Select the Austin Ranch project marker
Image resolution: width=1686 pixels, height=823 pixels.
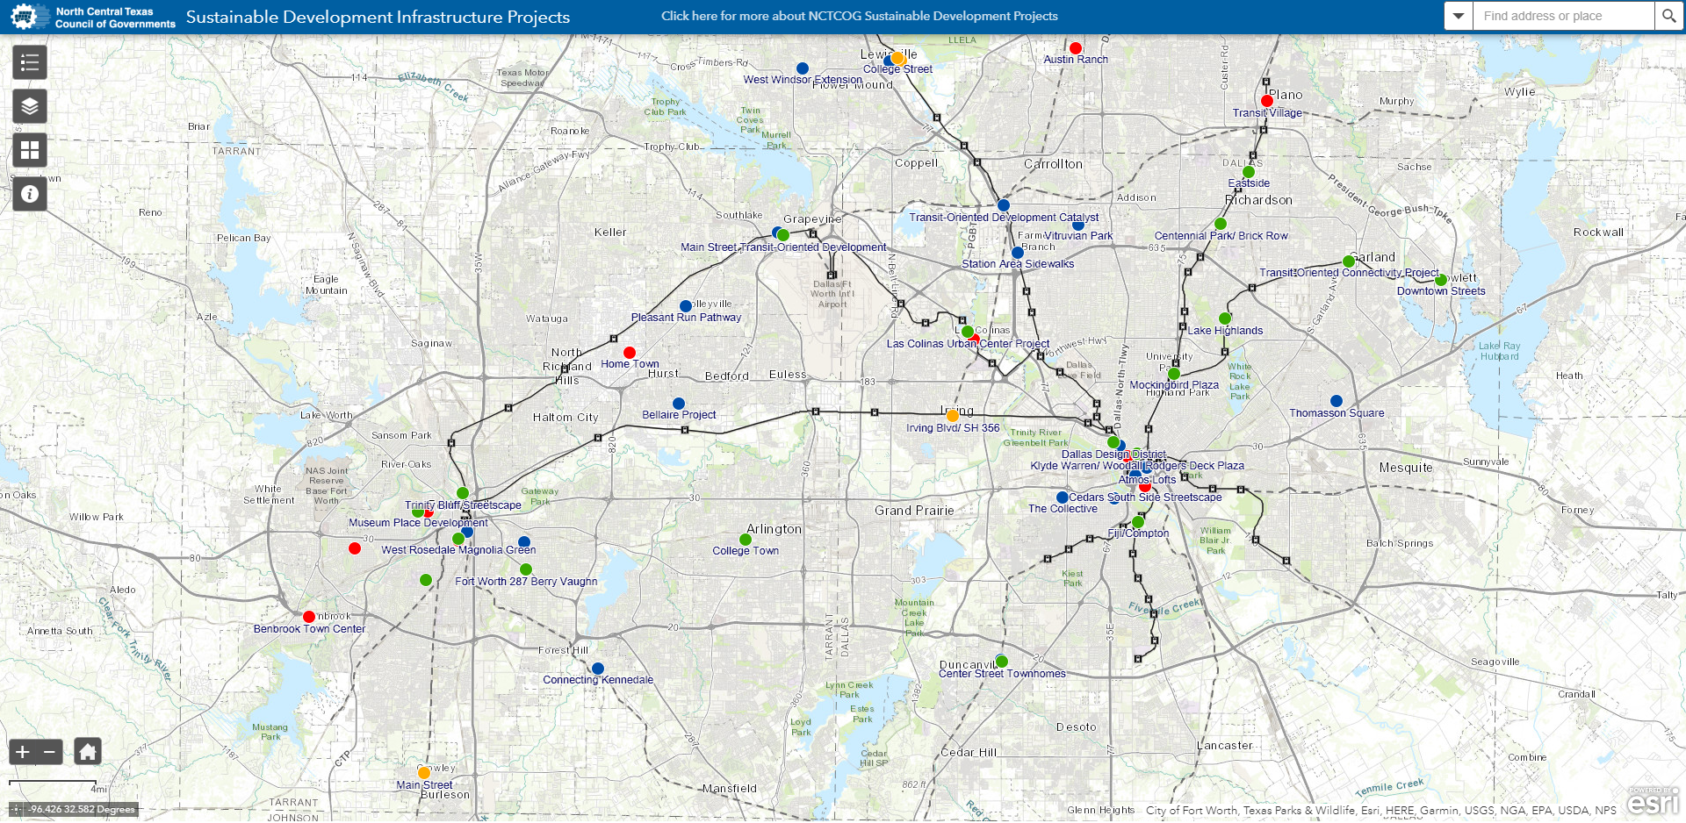[x=1077, y=47]
